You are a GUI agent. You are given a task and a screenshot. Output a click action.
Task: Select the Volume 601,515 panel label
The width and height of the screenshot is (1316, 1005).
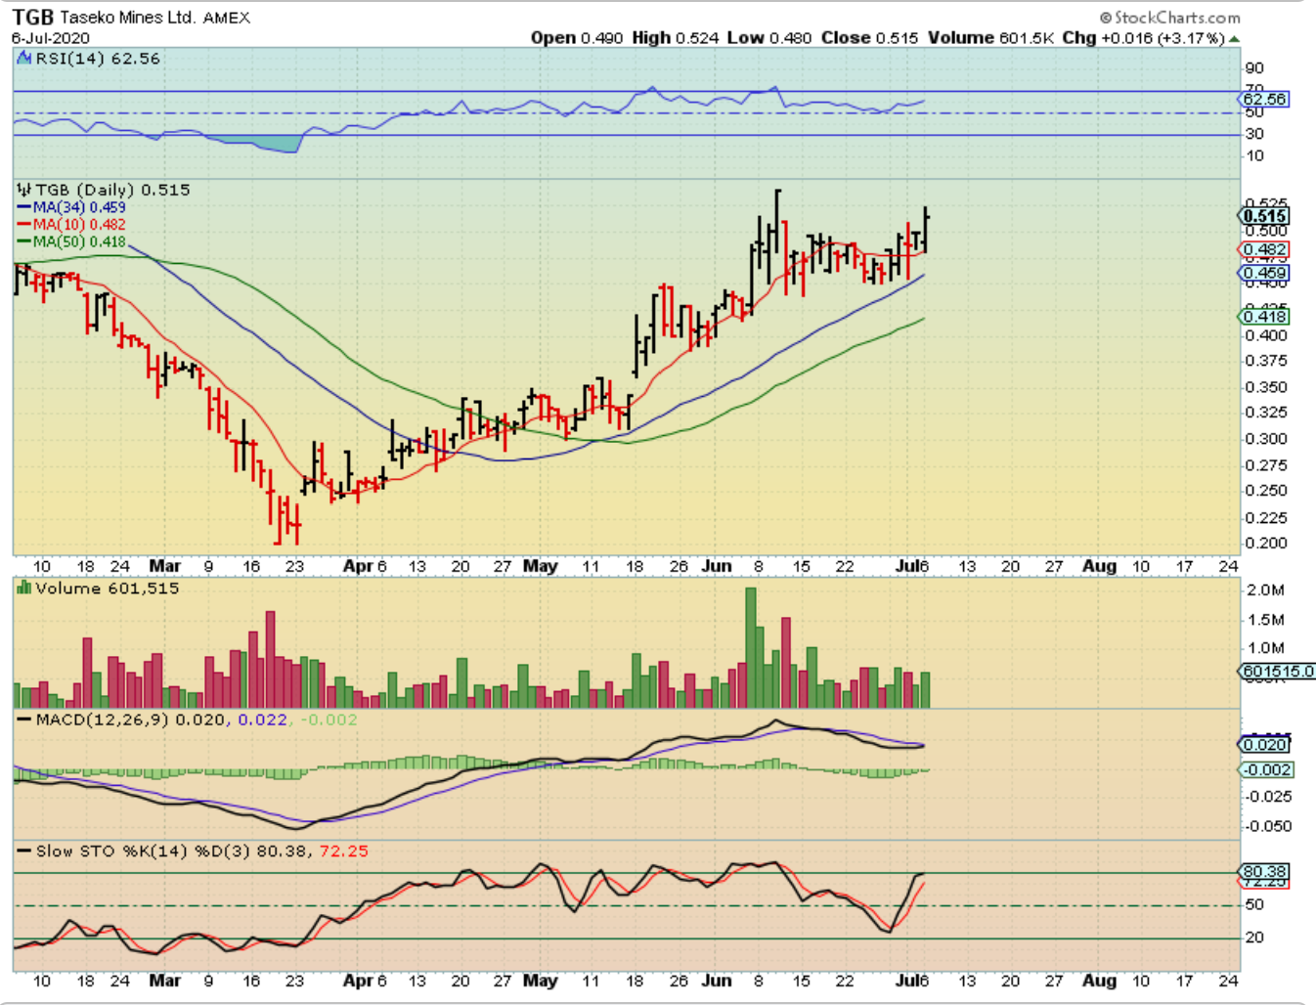[108, 588]
